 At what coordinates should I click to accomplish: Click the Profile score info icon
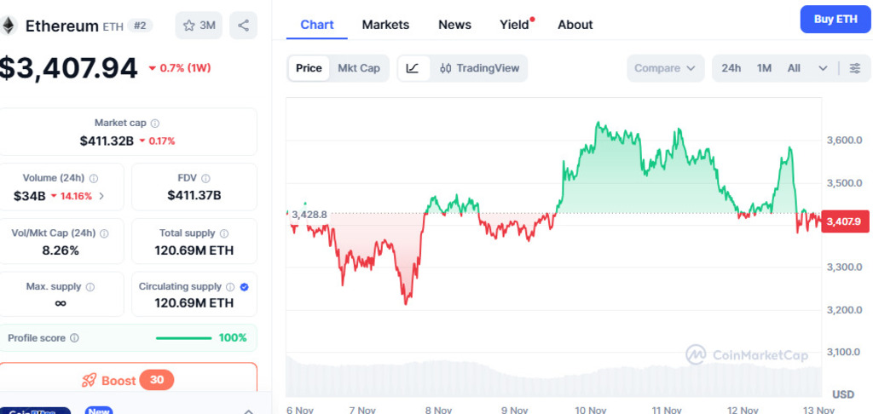(x=74, y=338)
